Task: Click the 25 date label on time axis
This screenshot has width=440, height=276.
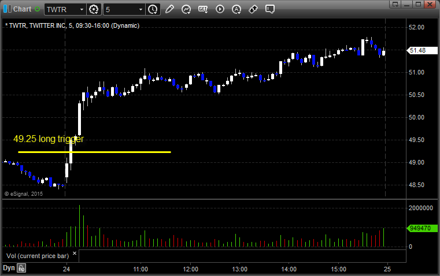Action: (x=387, y=269)
